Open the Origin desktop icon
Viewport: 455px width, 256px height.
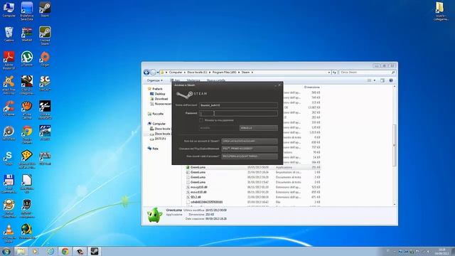coord(45,59)
